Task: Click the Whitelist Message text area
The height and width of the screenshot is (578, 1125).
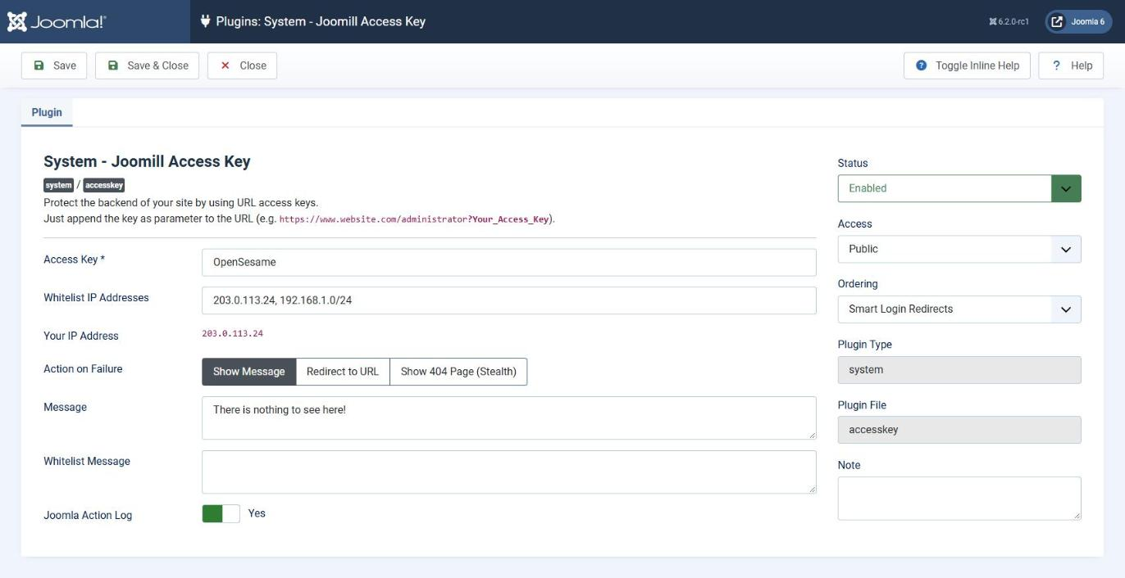Action: (x=509, y=472)
